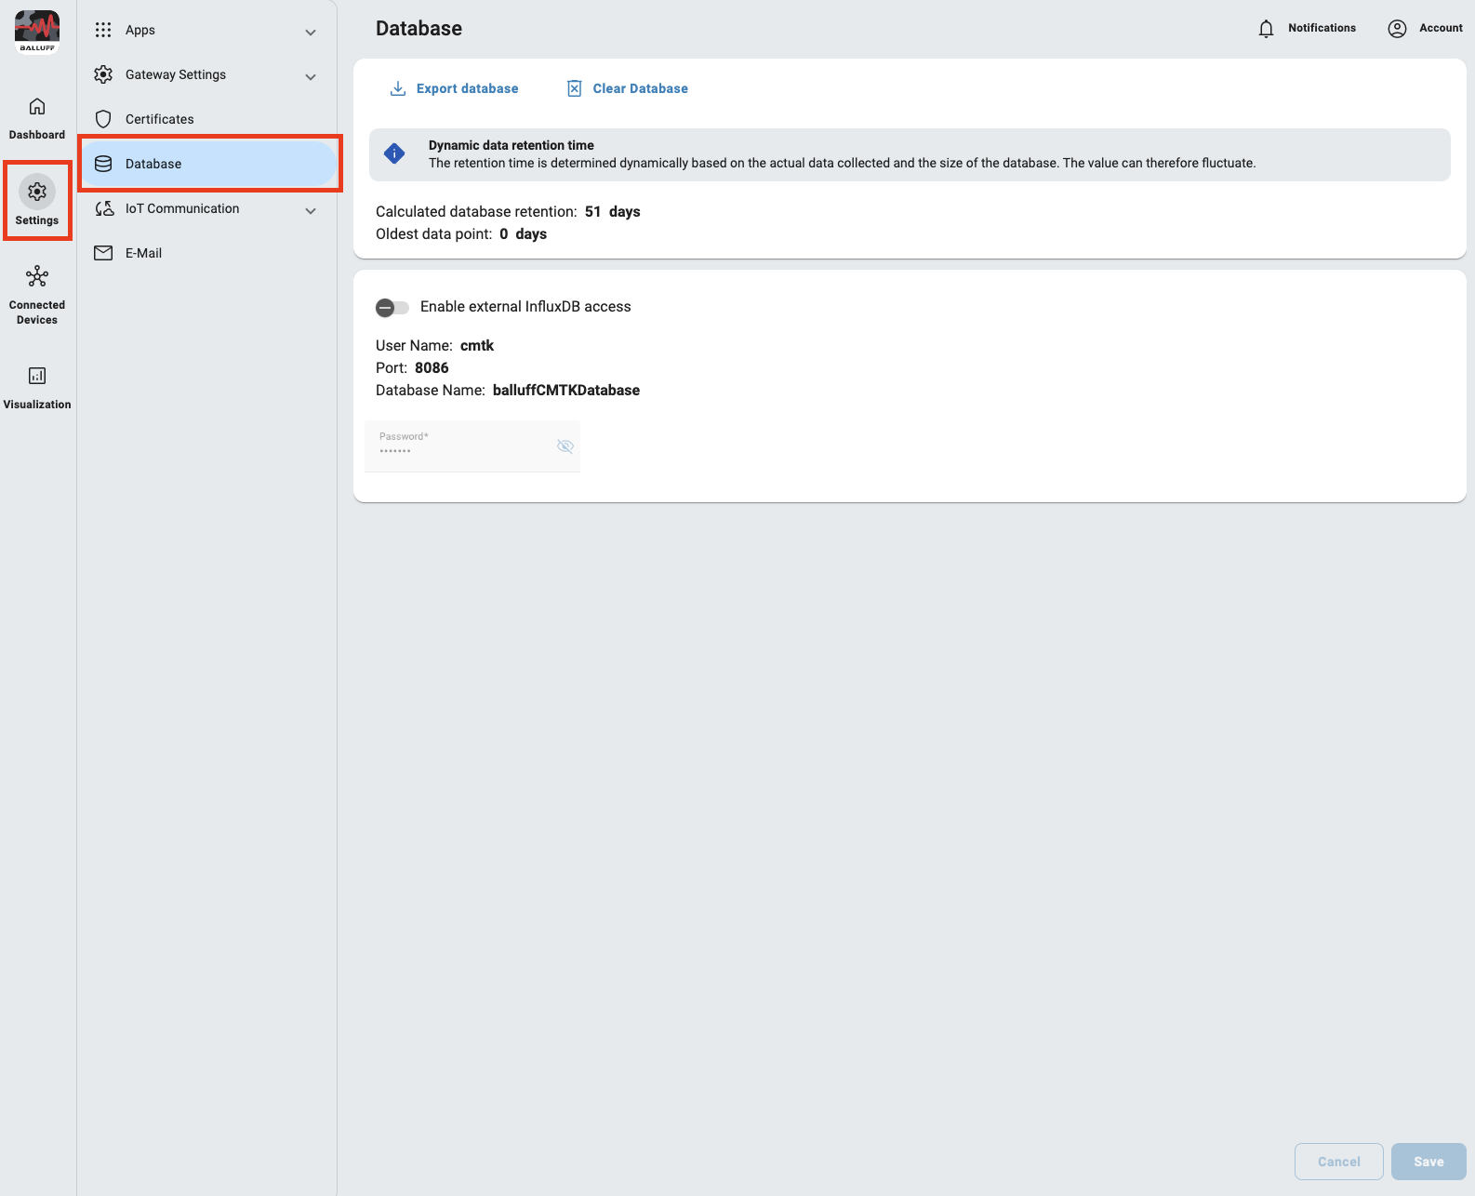
Task: Click into the Password input field
Action: point(460,447)
